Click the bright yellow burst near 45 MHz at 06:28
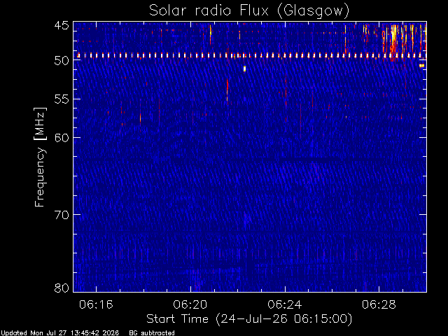The height and width of the screenshot is (336, 448). [394, 37]
